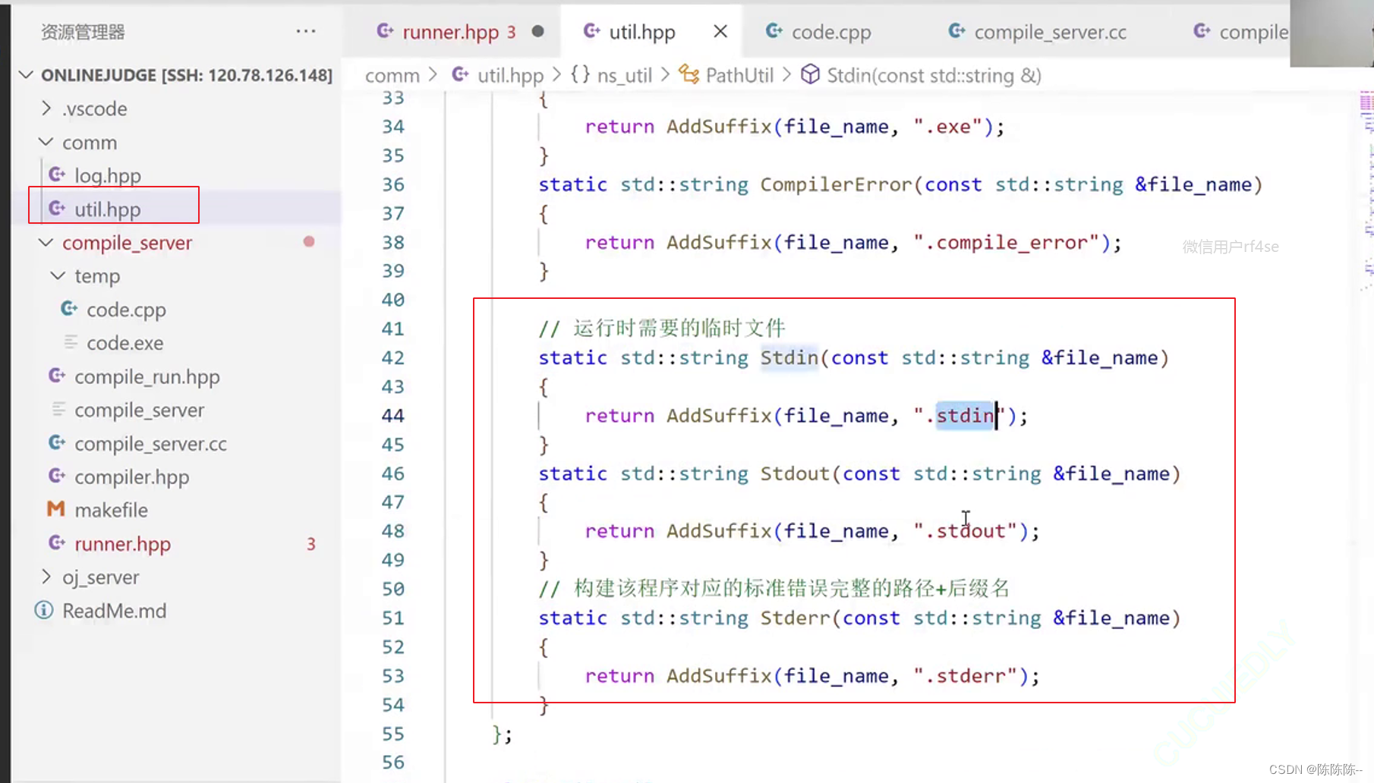Expand the oj_server folder
This screenshot has width=1374, height=783.
click(x=46, y=577)
